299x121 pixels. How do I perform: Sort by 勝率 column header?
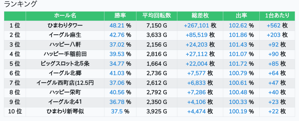[120, 15]
